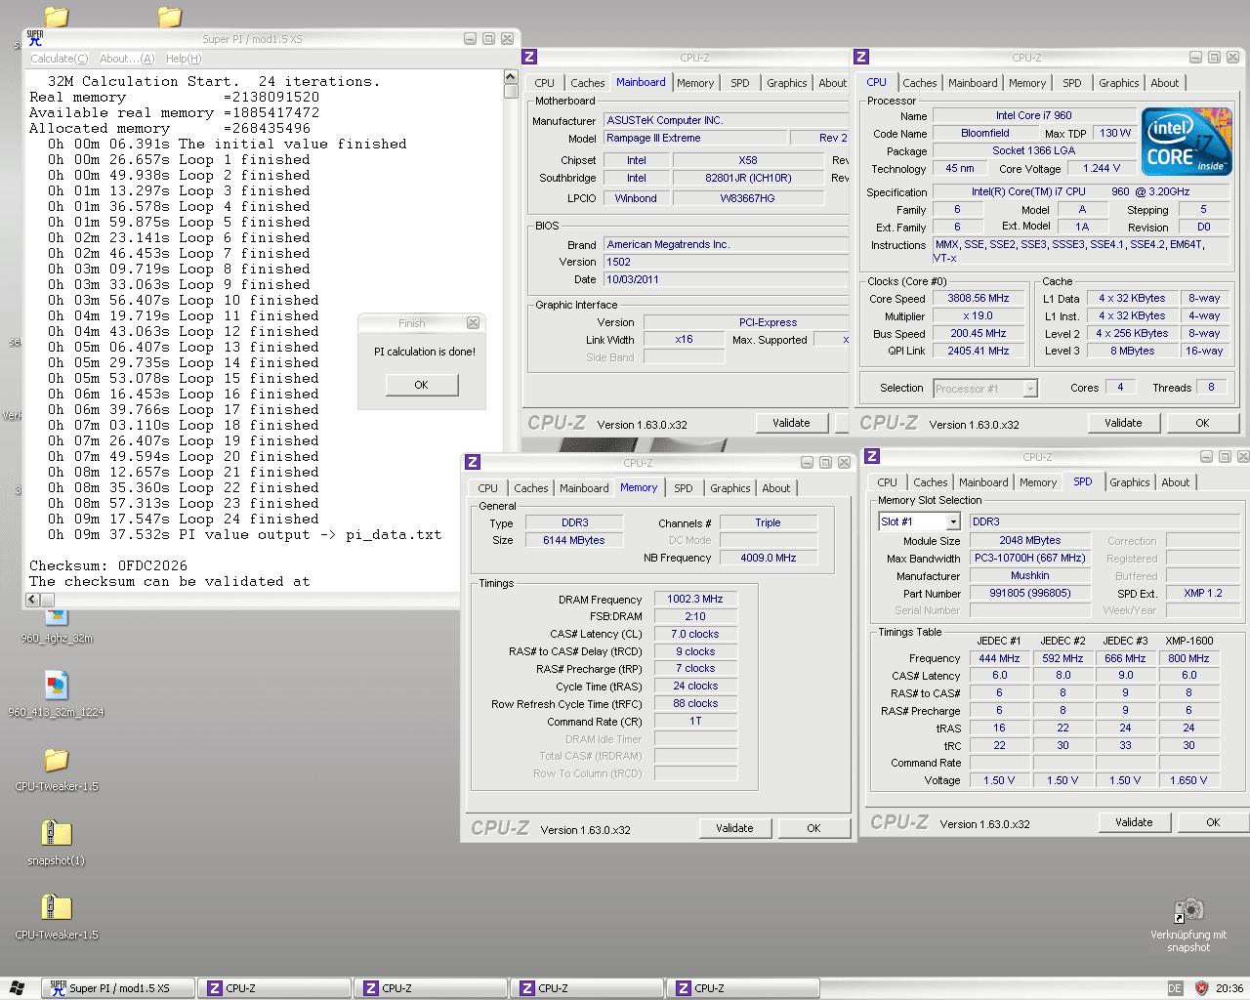1250x1000 pixels.
Task: Open the CPU-Tweaker-1.5 zip archive icon
Action: click(56, 907)
